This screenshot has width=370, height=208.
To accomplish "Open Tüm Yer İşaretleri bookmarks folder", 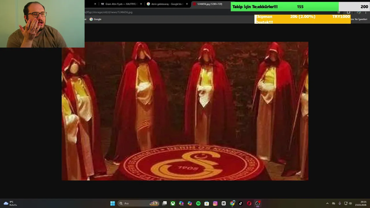I will click(x=359, y=19).
